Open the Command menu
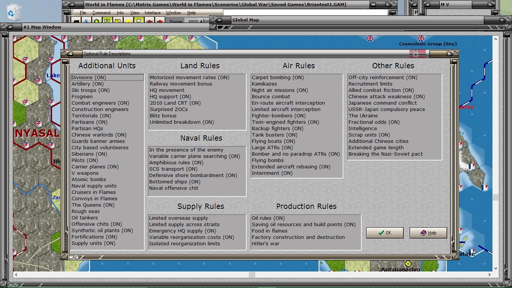The height and width of the screenshot is (288, 512). click(x=101, y=13)
